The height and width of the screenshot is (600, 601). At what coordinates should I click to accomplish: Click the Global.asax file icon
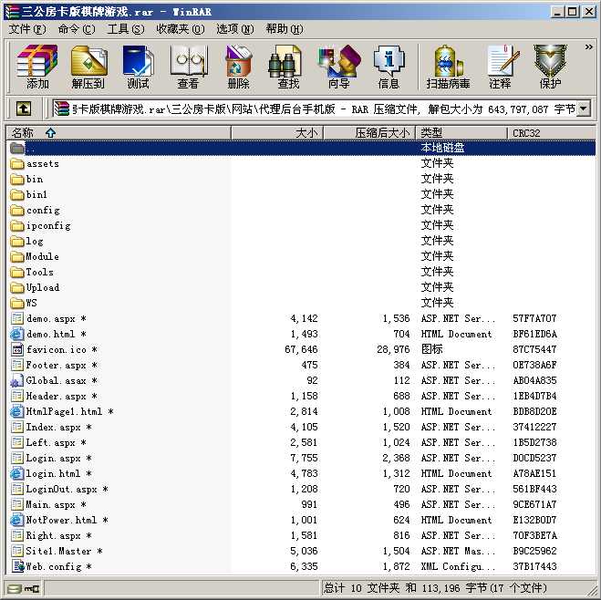(x=17, y=380)
